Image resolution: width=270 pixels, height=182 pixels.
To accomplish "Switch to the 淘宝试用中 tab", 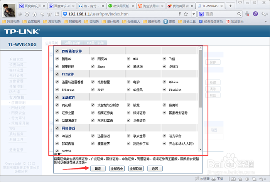I will tap(151, 6).
